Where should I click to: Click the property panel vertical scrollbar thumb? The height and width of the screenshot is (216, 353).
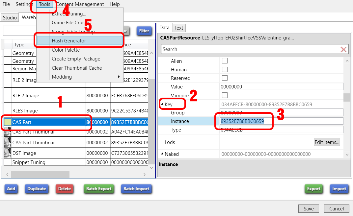[x=347, y=97]
